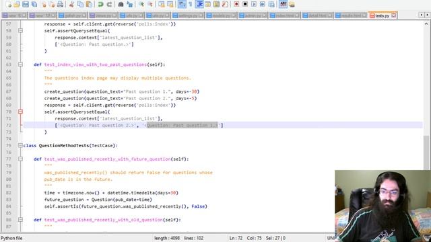Open Find with the binoculars icon
The image size is (431, 242).
click(x=121, y=4)
